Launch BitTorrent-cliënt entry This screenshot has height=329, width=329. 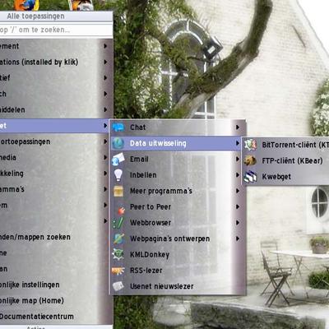[x=285, y=145]
